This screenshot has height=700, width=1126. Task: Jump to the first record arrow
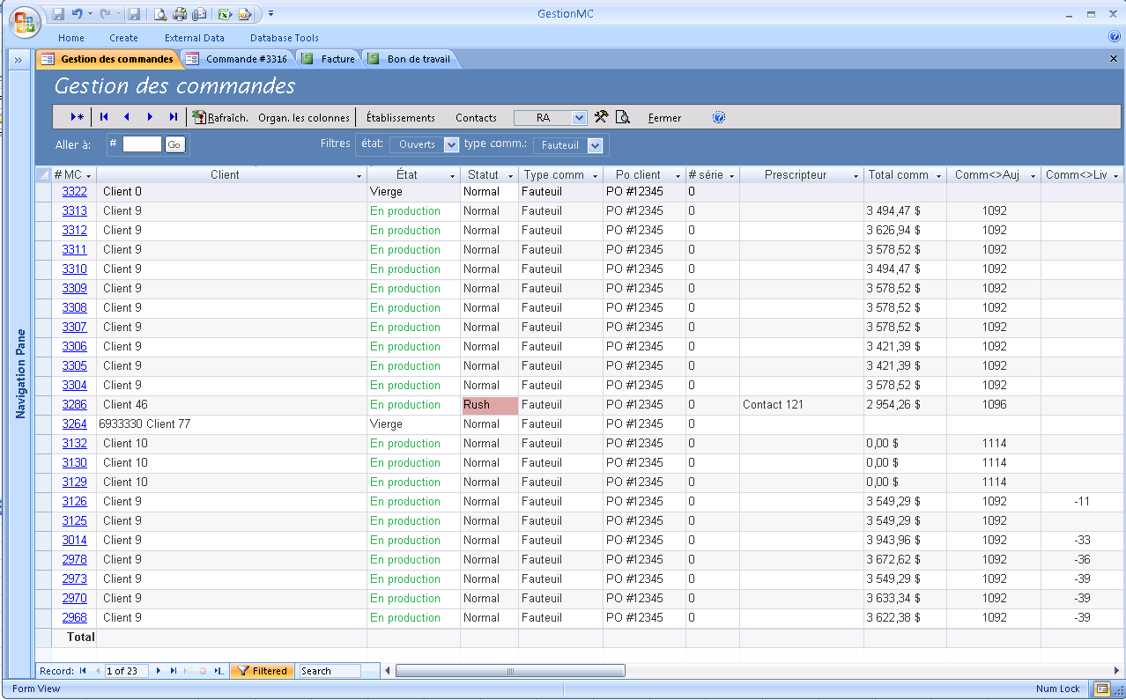tap(104, 117)
